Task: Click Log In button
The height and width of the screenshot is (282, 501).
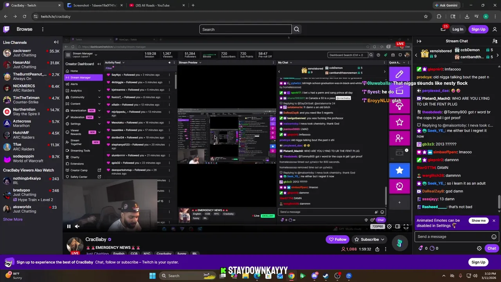Action: pos(458,29)
